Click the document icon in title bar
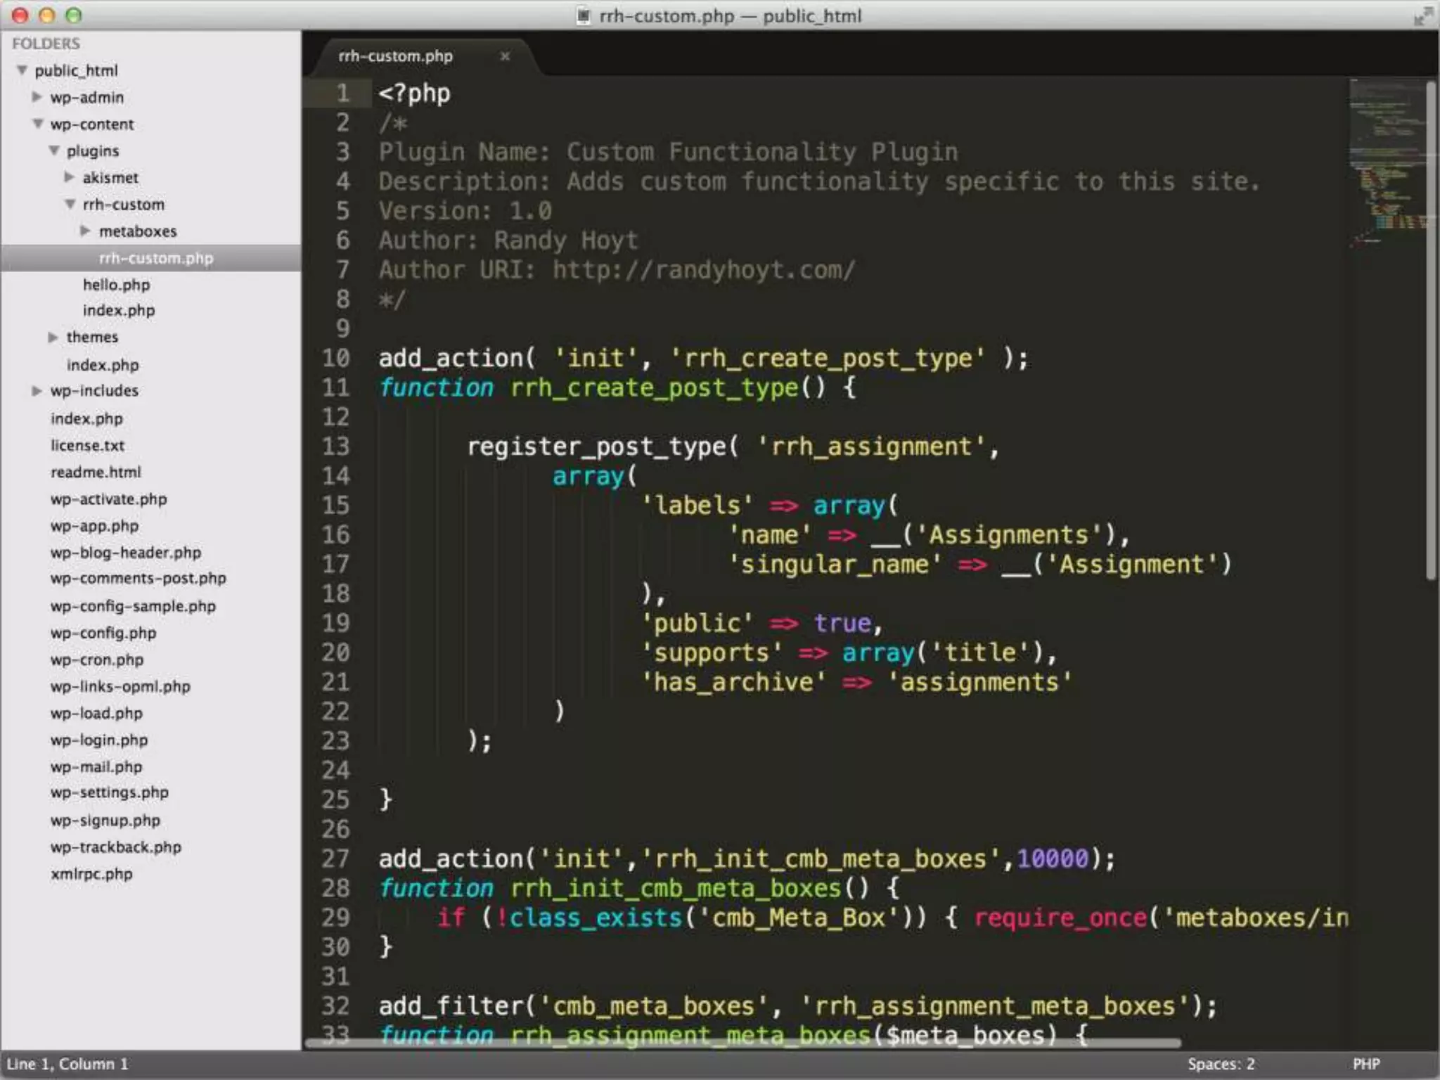This screenshot has height=1080, width=1440. [583, 15]
